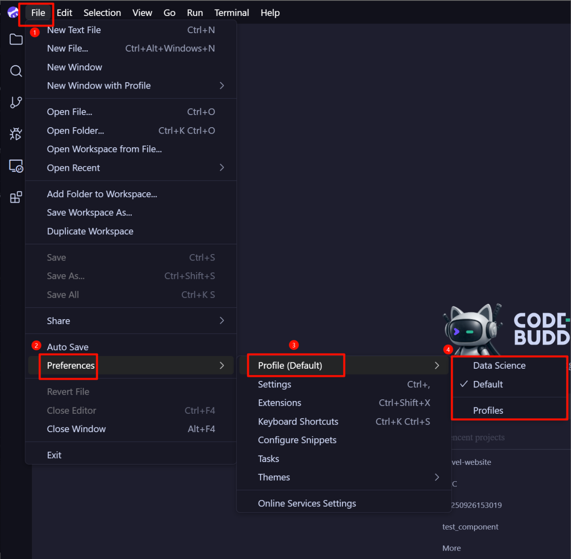
Task: Open the Run and Debug panel
Action: [16, 134]
